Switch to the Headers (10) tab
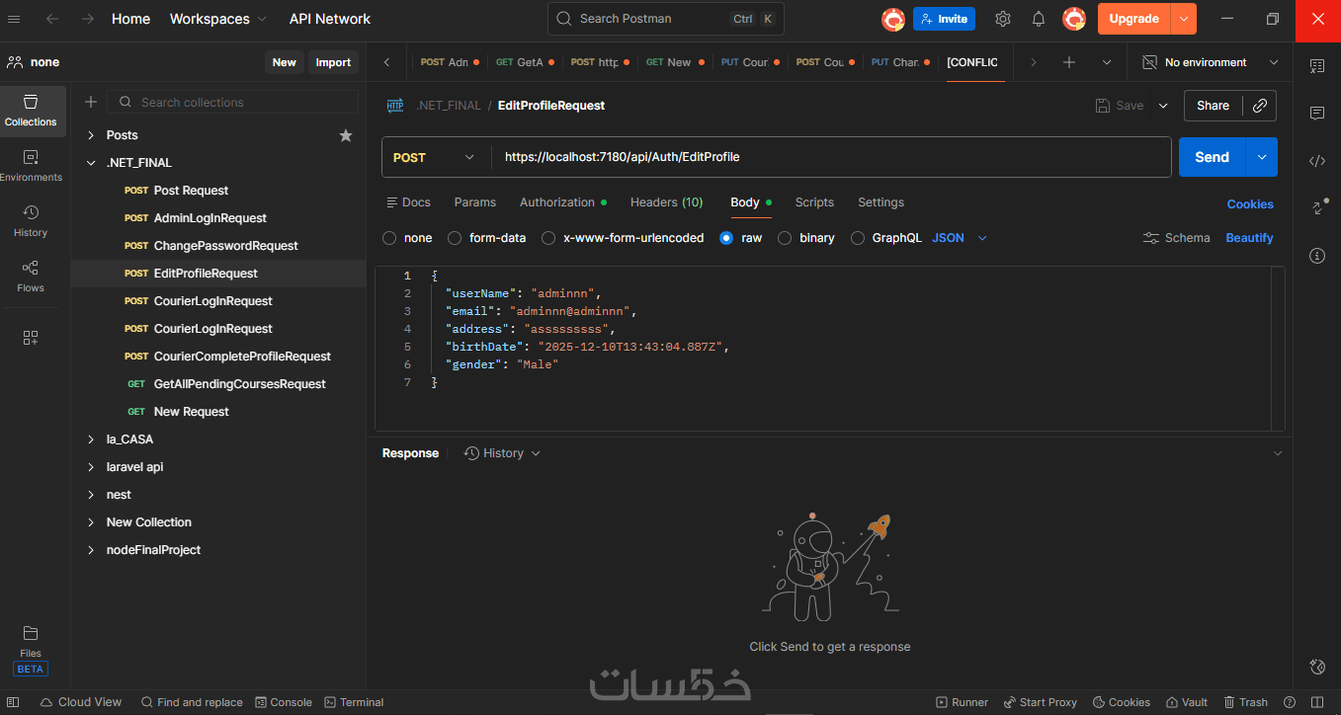Image resolution: width=1341 pixels, height=715 pixels. (x=667, y=202)
